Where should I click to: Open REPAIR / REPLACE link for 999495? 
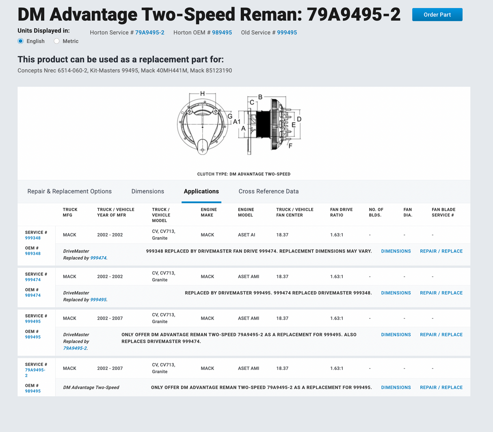(441, 335)
